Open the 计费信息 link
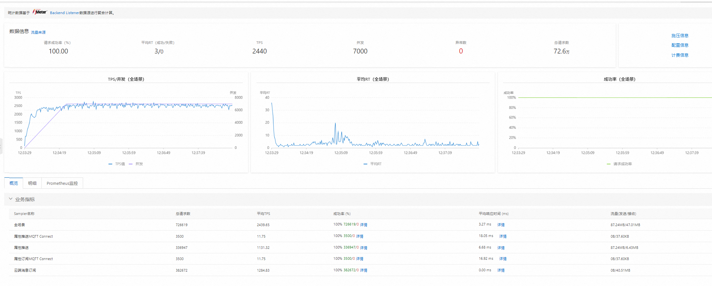 tap(680, 55)
